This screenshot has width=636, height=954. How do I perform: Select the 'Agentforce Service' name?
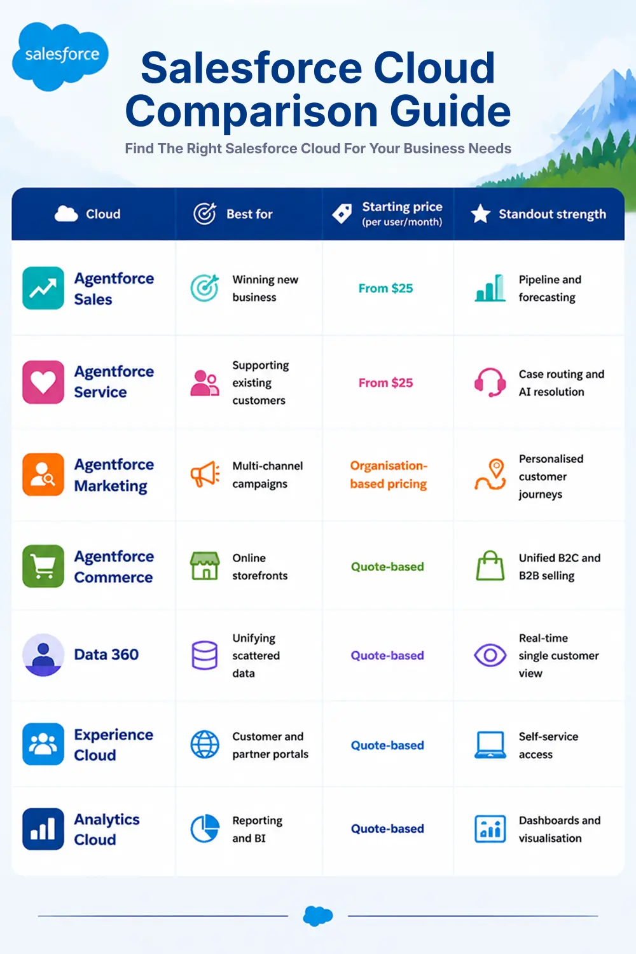114,382
